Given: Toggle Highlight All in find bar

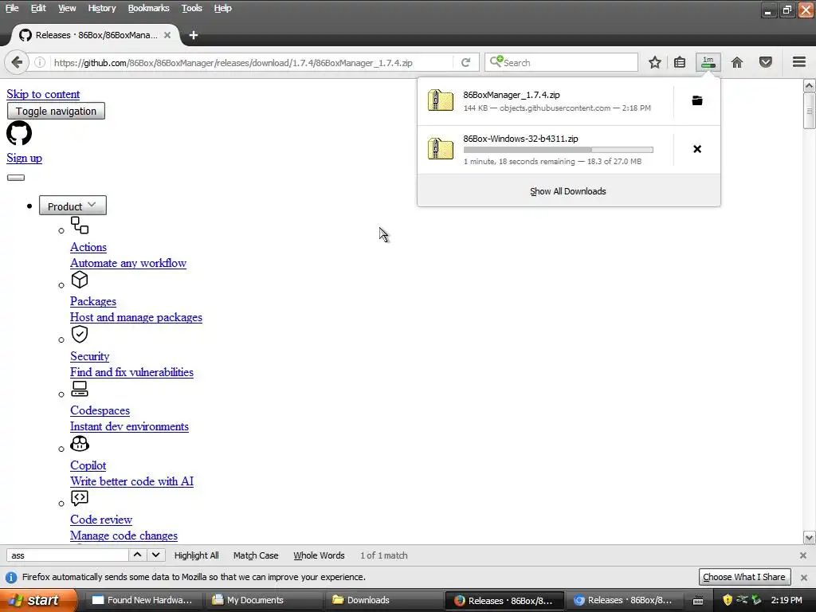Looking at the screenshot, I should point(196,555).
